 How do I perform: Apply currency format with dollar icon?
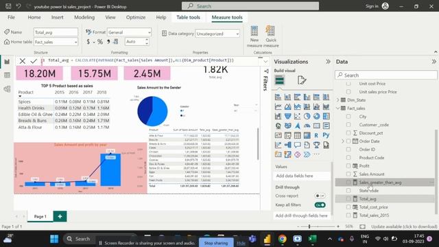(88, 42)
